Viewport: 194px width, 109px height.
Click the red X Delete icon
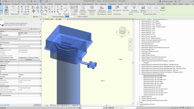[x=55, y=12]
